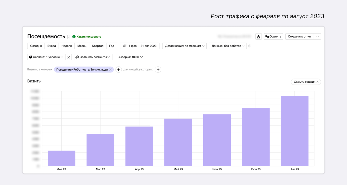
Task: Add a visit condition with plus button
Action: (x=118, y=70)
